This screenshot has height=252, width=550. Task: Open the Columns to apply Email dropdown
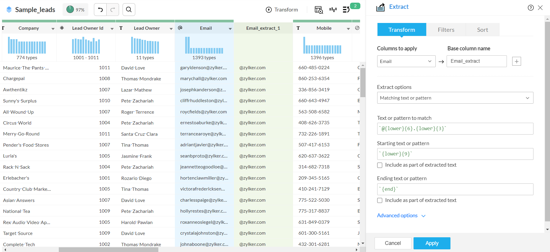406,61
